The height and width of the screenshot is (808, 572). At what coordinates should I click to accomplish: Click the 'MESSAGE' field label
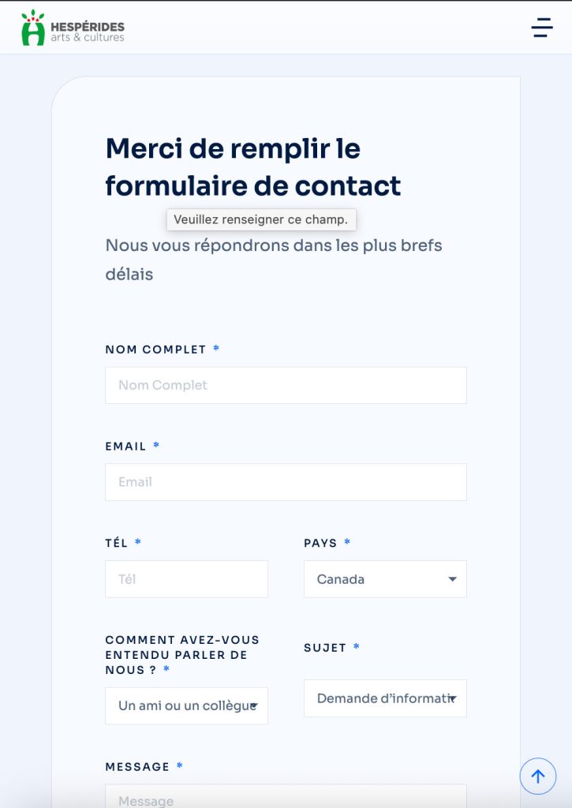(x=137, y=766)
